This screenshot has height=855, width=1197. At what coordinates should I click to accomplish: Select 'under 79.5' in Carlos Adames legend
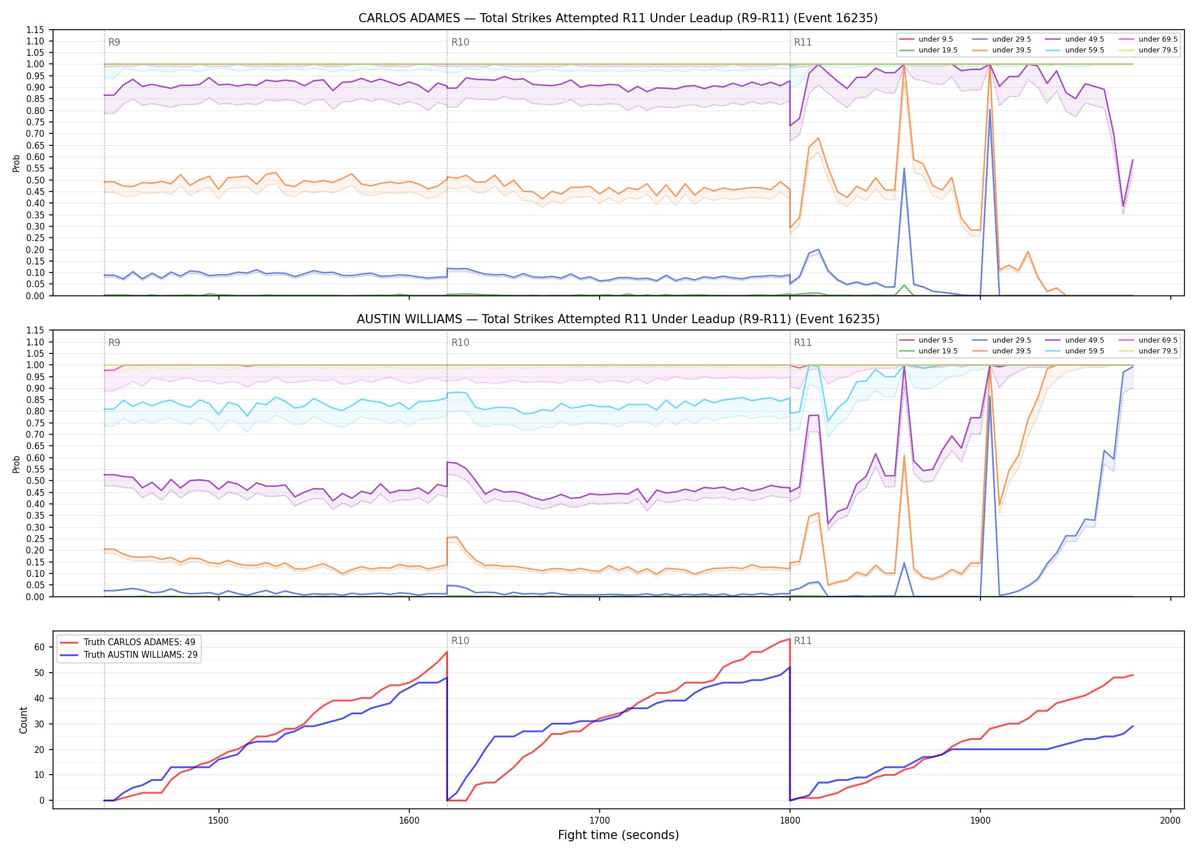pyautogui.click(x=1148, y=50)
